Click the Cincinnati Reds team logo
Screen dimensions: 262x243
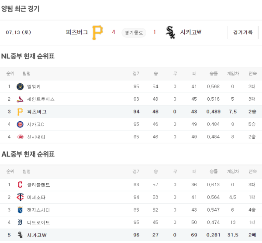[x=20, y=137]
